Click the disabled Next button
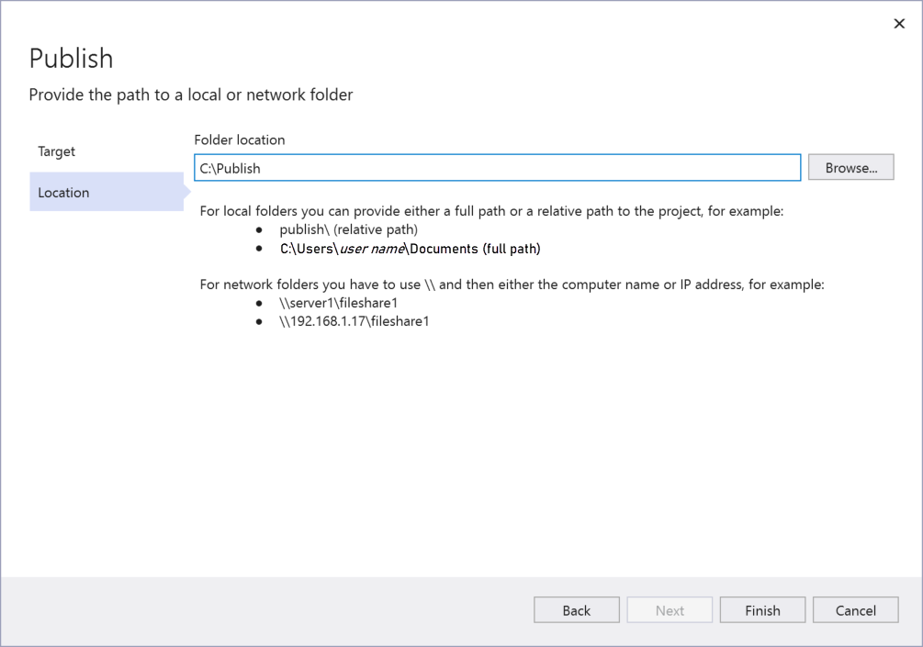The height and width of the screenshot is (647, 923). [670, 609]
